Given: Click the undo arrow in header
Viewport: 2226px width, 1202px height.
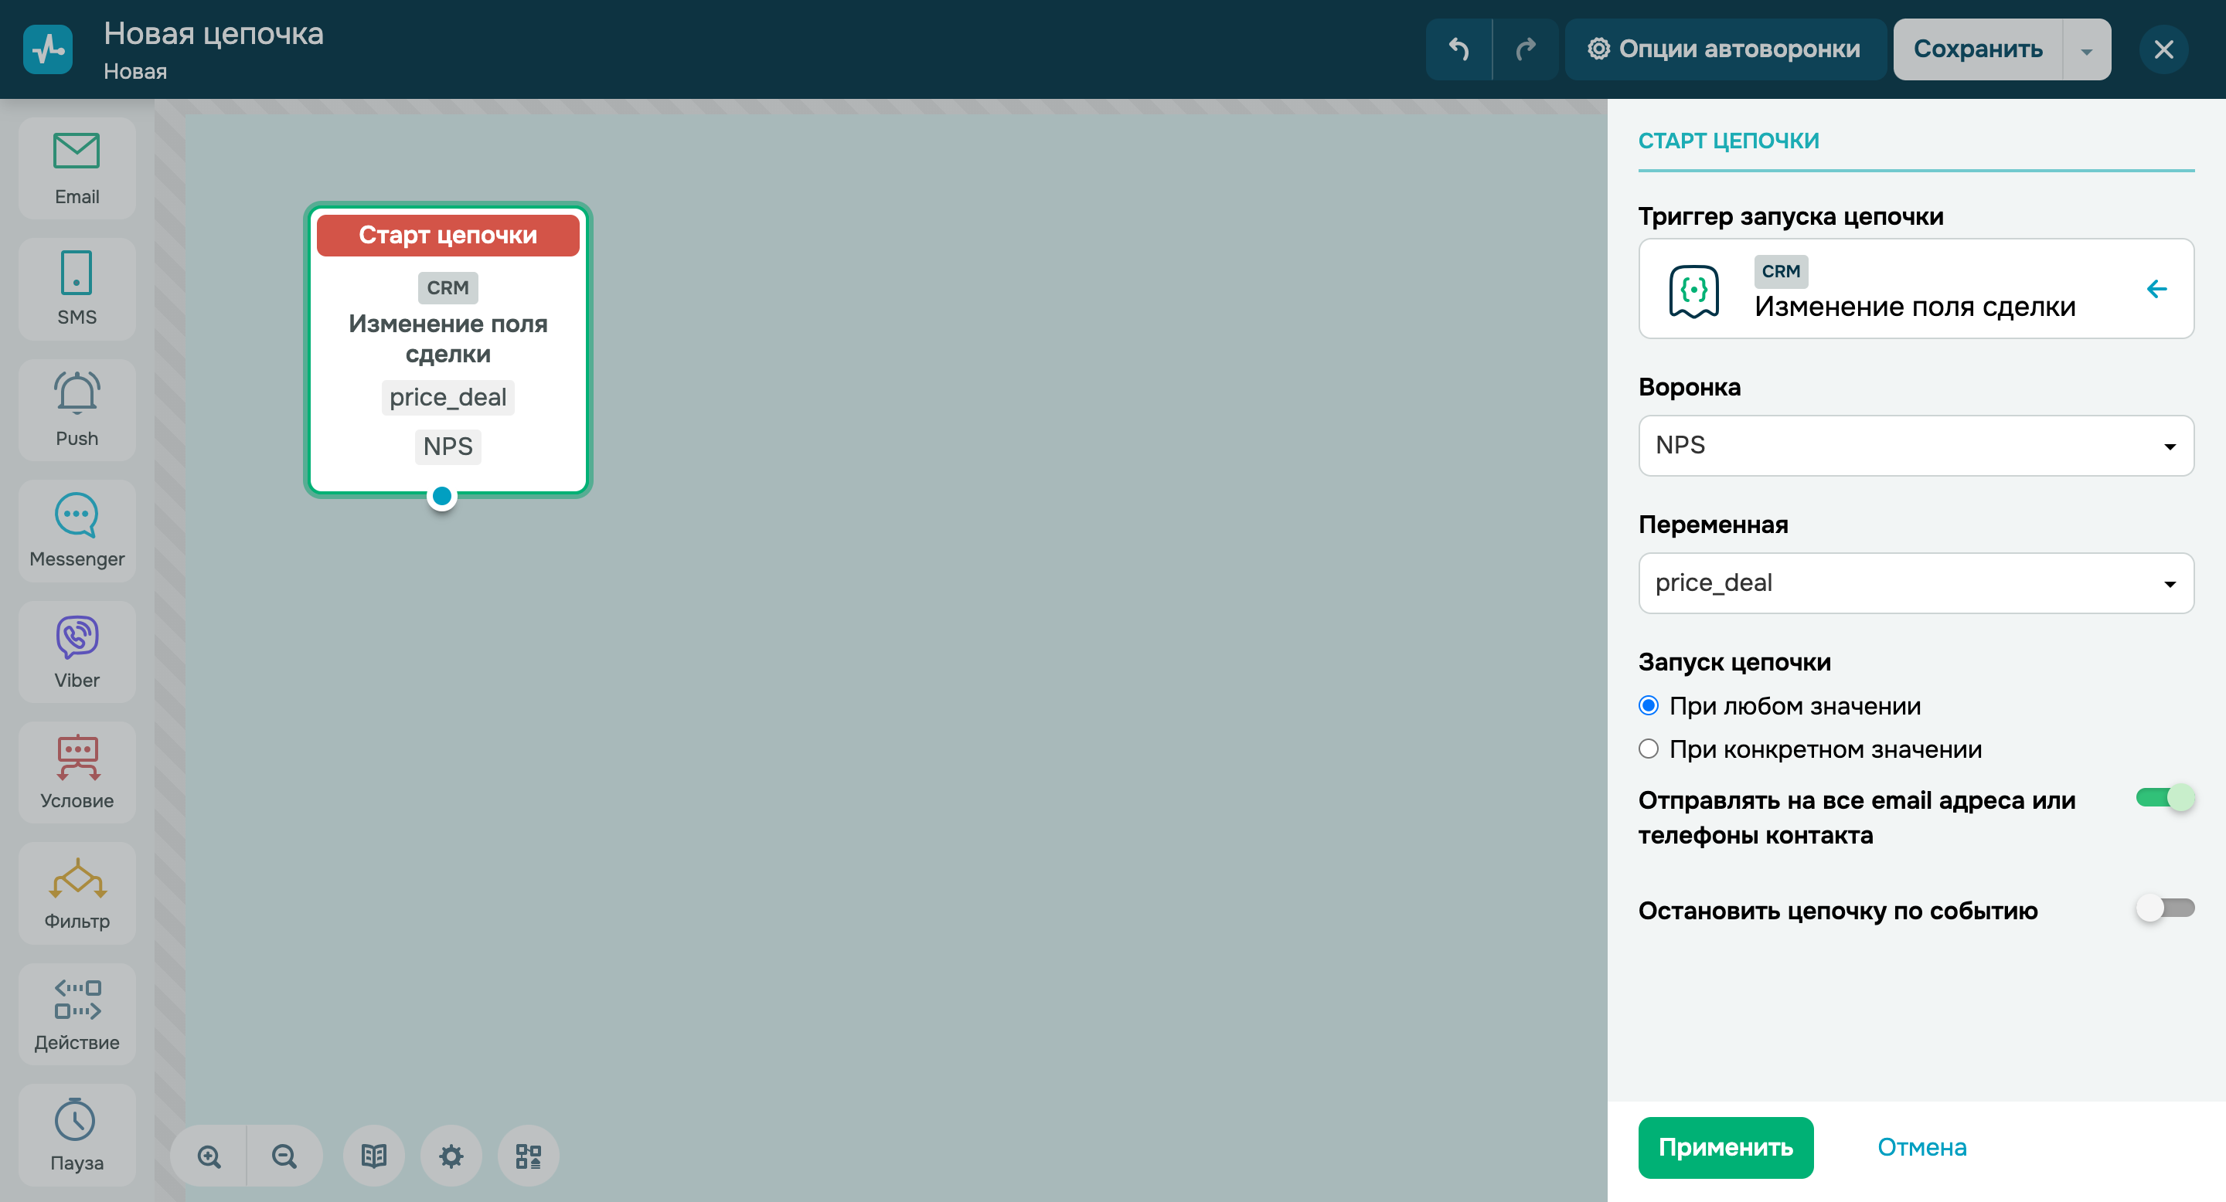Looking at the screenshot, I should [x=1458, y=49].
